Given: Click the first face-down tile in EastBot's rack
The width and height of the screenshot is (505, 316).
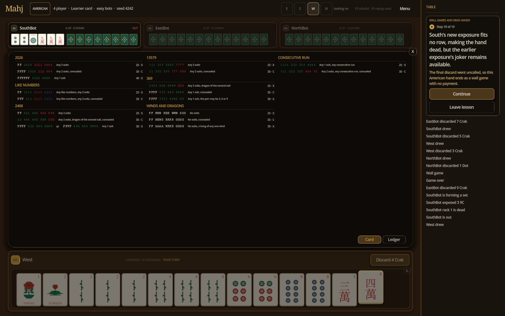Looking at the screenshot, I should click(154, 39).
